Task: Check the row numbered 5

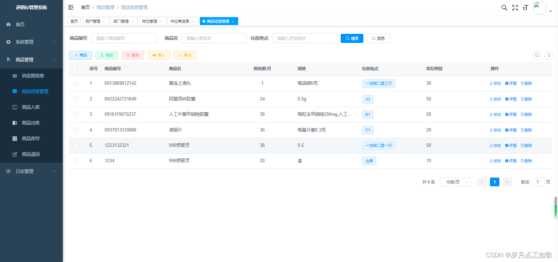Action: tap(76, 145)
